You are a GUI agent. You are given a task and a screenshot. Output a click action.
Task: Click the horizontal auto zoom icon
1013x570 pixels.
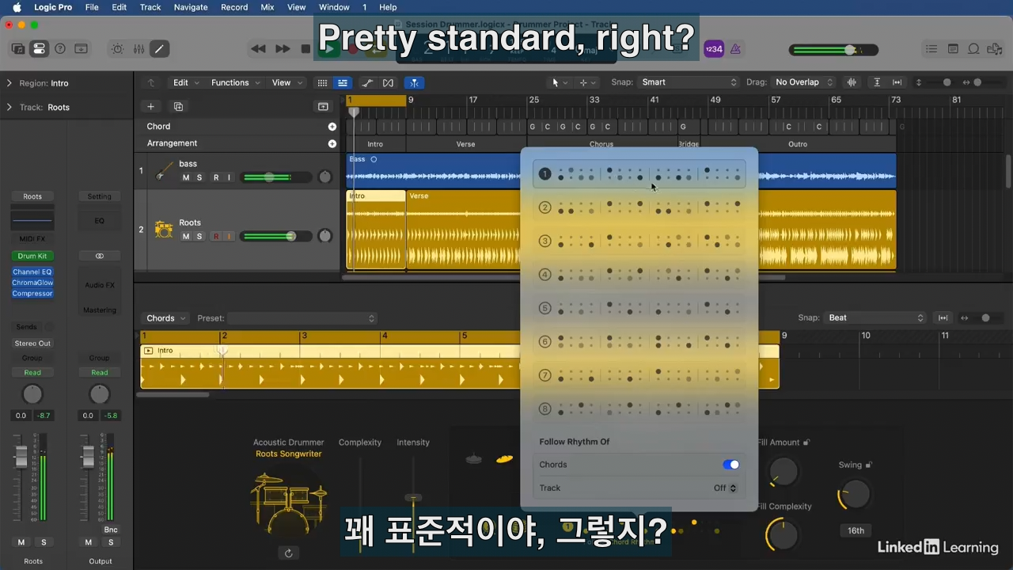897,82
